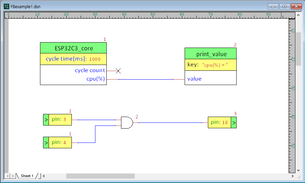The height and width of the screenshot is (183, 305).
Task: Click the pin: 4 input block label
Action: pyautogui.click(x=59, y=143)
